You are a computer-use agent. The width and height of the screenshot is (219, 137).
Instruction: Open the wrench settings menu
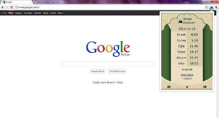pos(216,7)
